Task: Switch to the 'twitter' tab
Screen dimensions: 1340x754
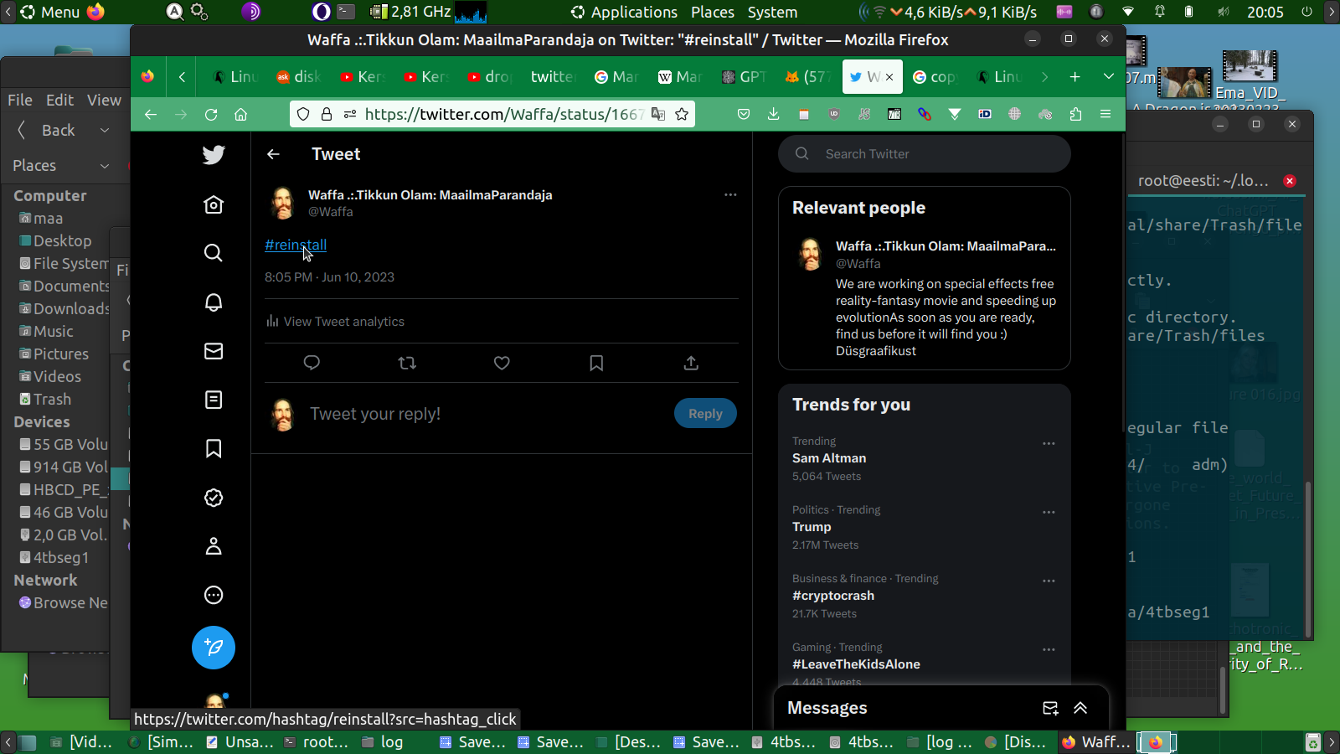Action: [553, 77]
